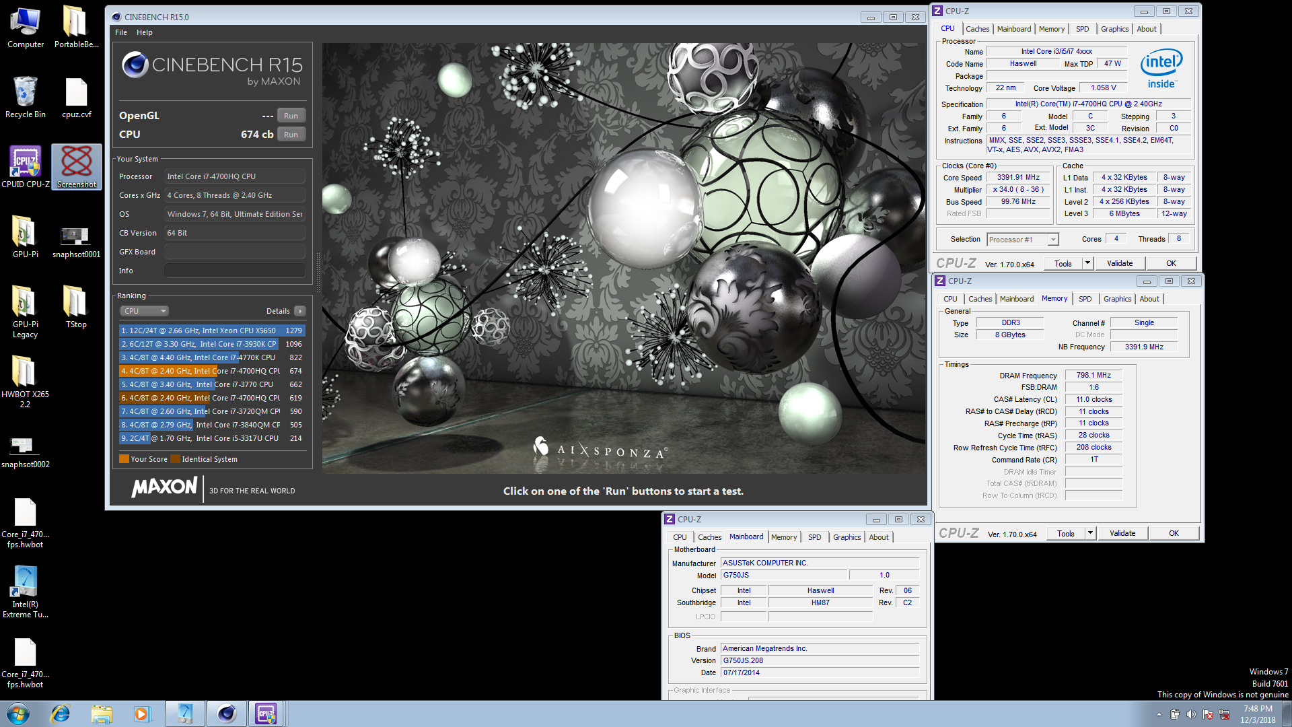Viewport: 1292px width, 727px height.
Task: Open Windows Media Player from taskbar
Action: click(142, 714)
